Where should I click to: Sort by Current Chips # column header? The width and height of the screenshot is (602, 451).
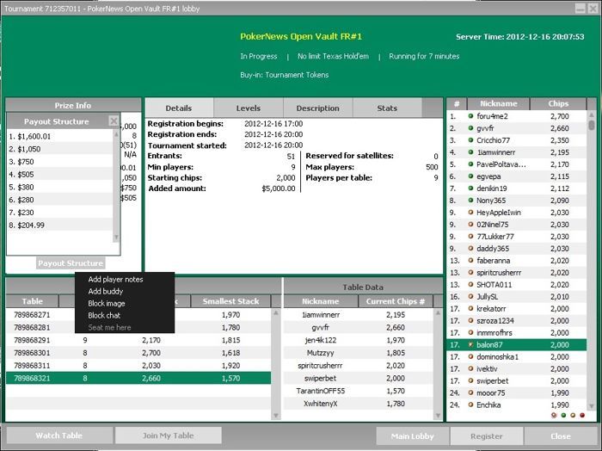pyautogui.click(x=396, y=301)
